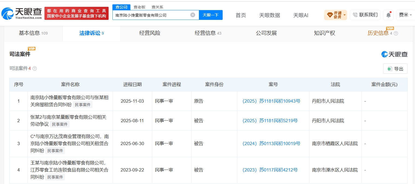415x184 pixels.
Task: Click the date 2025-11-03
Action: point(132,101)
